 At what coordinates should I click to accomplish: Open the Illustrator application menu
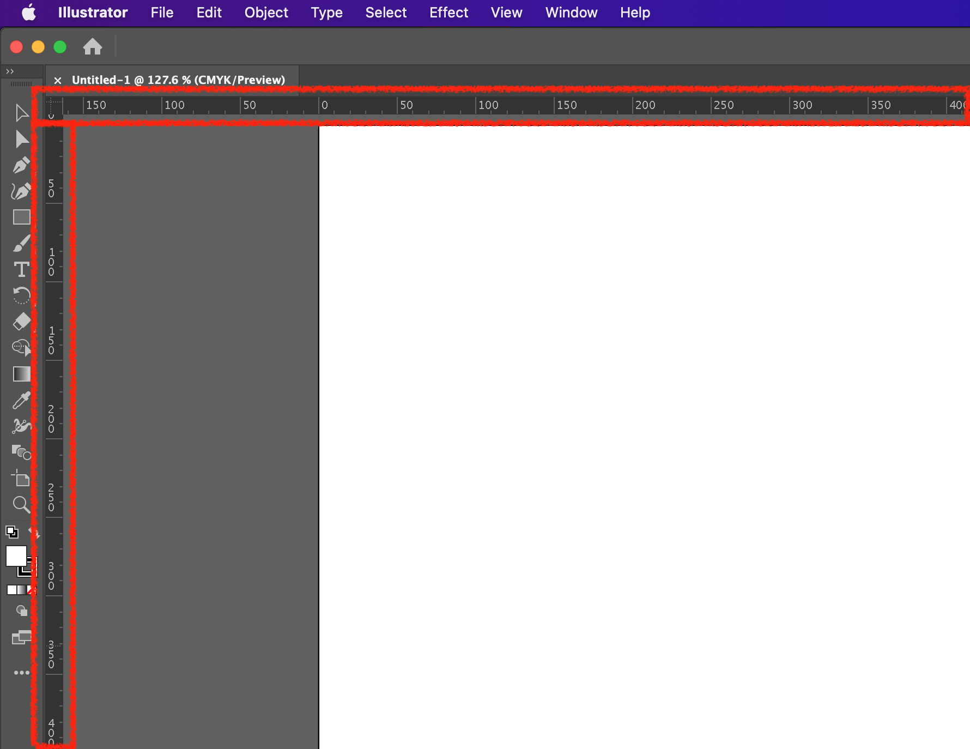coord(93,12)
